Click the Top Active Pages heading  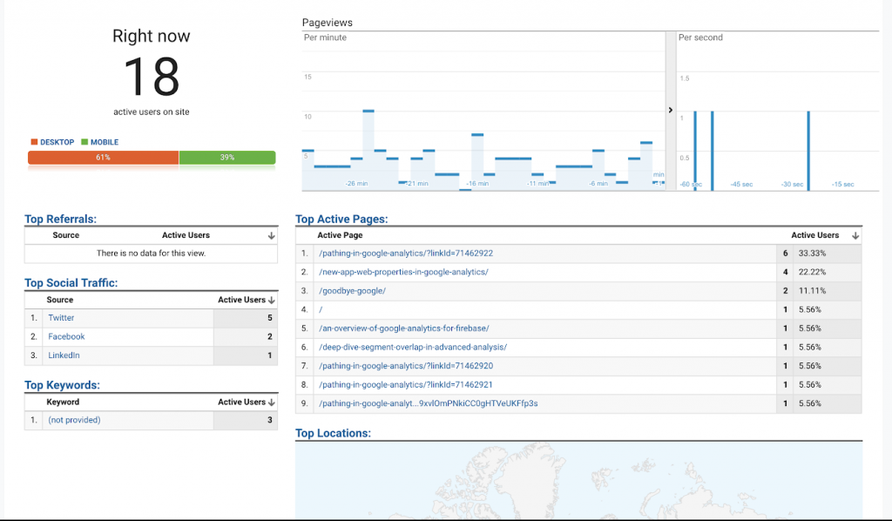(x=341, y=220)
